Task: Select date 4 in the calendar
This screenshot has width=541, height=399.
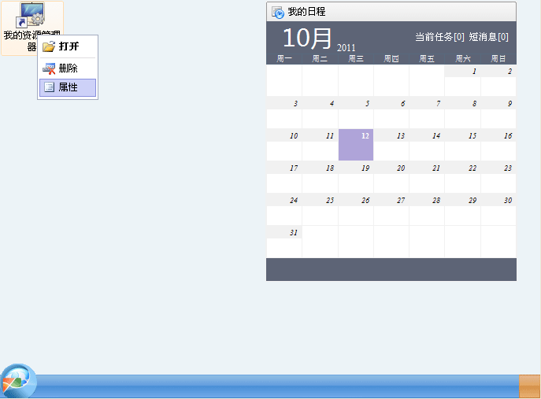Action: [320, 113]
